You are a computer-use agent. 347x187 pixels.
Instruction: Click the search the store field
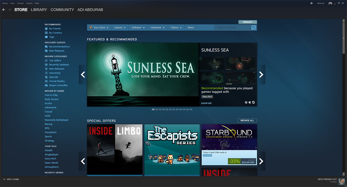pyautogui.click(x=233, y=27)
